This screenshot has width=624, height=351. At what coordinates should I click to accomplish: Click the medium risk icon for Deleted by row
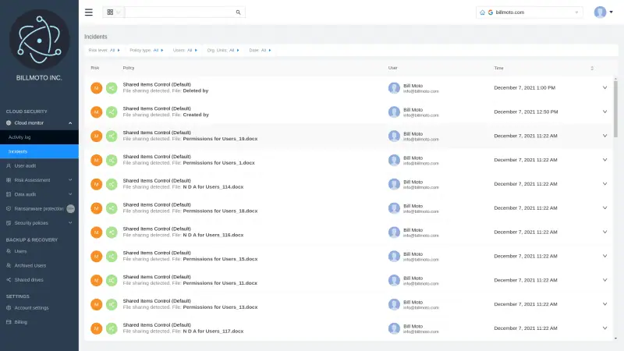[x=96, y=88]
